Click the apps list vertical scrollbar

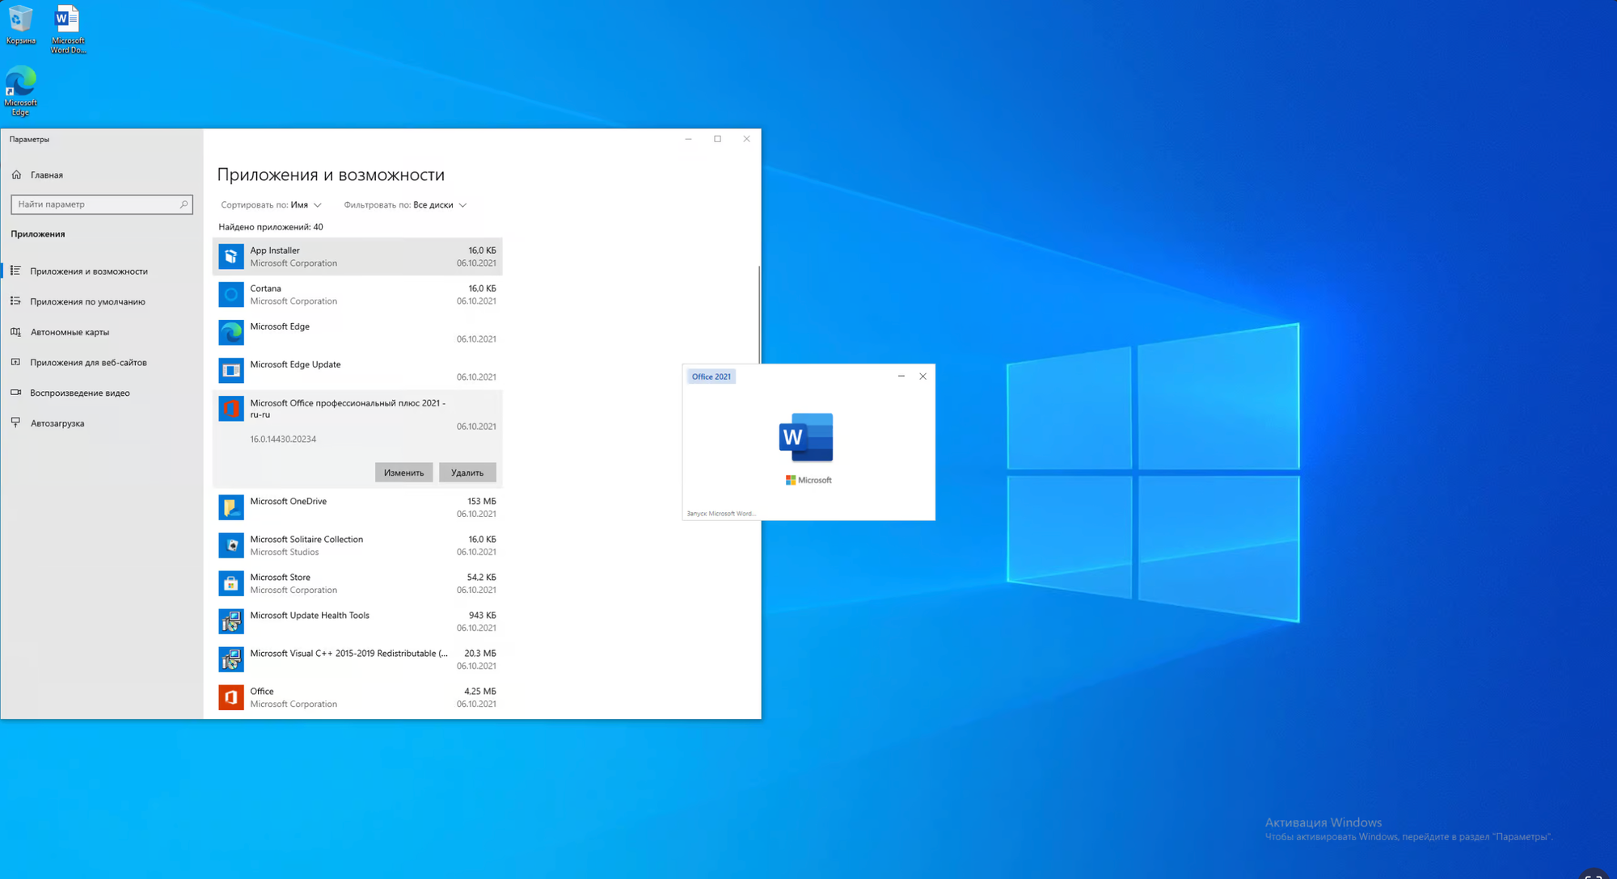[758, 315]
